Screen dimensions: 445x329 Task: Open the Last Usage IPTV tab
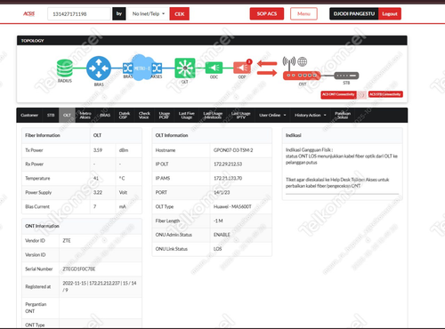tap(241, 116)
